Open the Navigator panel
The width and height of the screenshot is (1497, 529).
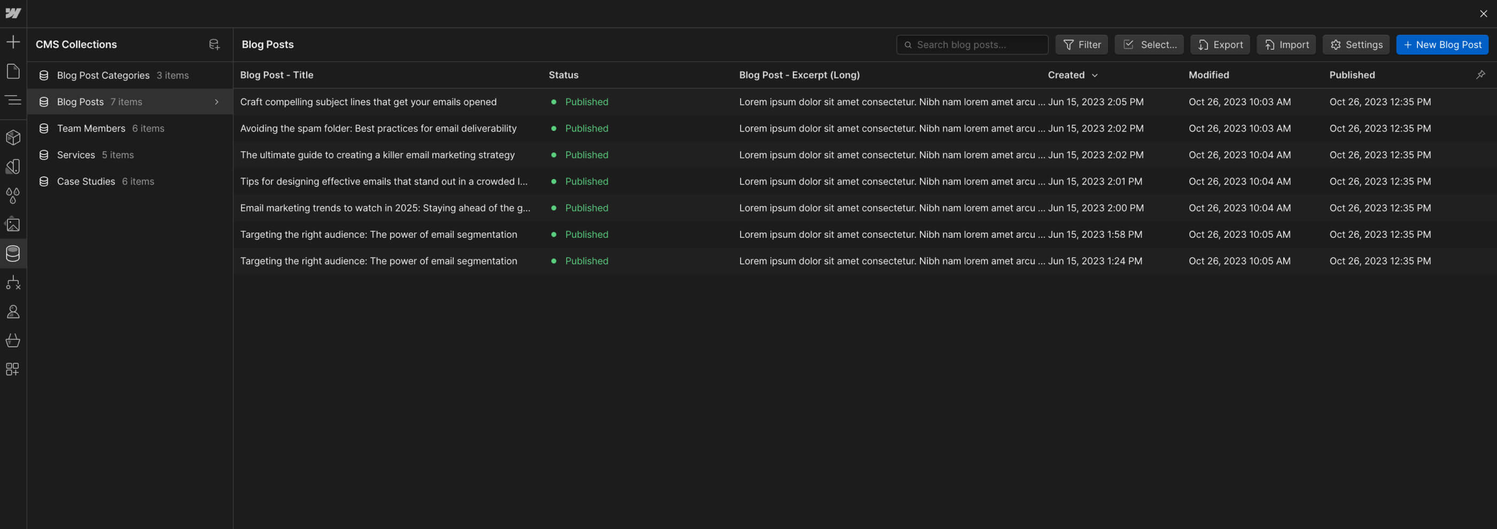pos(13,100)
